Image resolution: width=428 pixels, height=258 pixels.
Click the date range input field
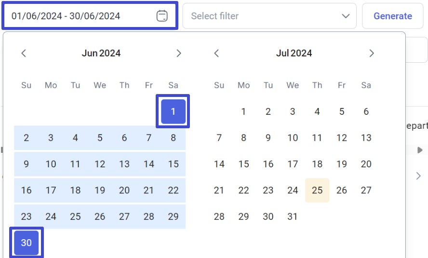pyautogui.click(x=90, y=15)
